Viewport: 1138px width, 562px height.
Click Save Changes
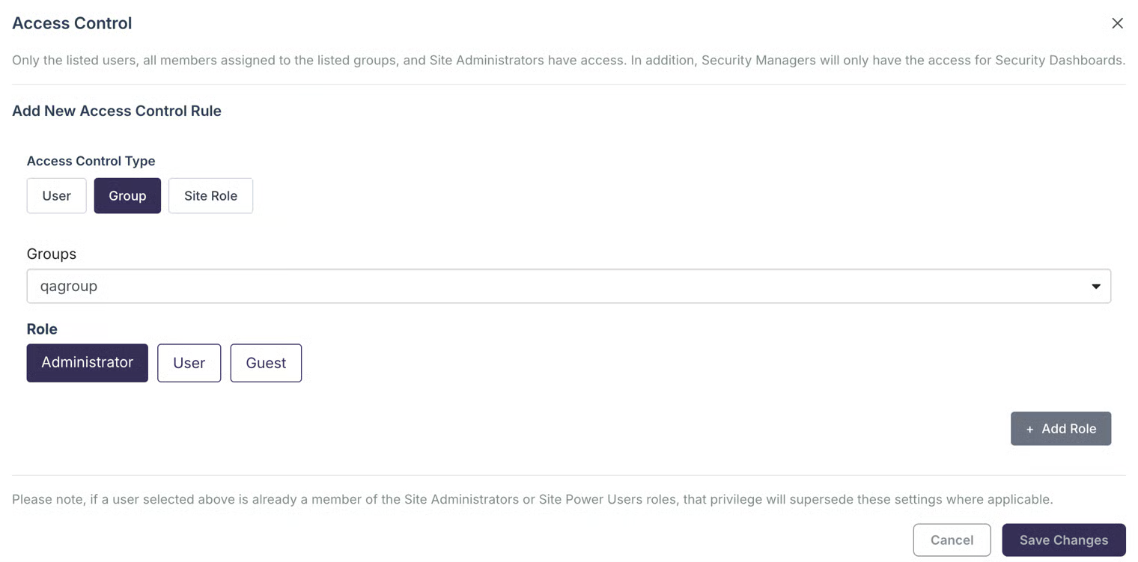click(x=1063, y=540)
